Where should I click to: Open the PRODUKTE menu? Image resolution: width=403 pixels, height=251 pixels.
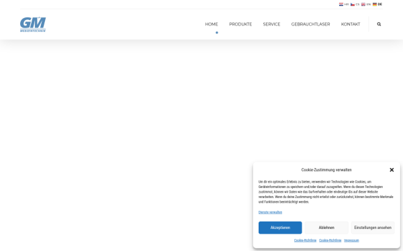pyautogui.click(x=240, y=24)
